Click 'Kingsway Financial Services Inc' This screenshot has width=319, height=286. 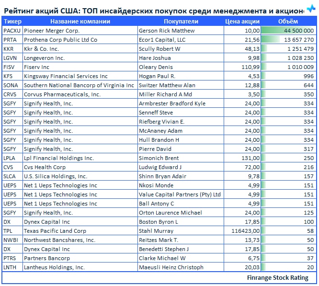(x=66, y=76)
